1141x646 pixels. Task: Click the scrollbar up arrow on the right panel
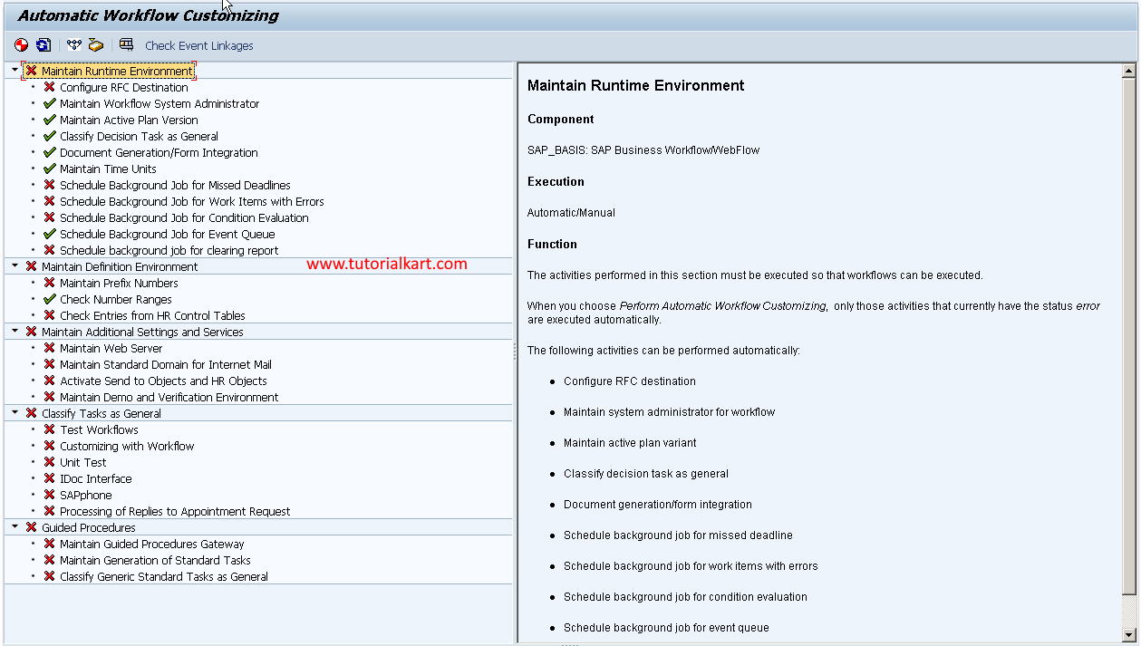1130,70
